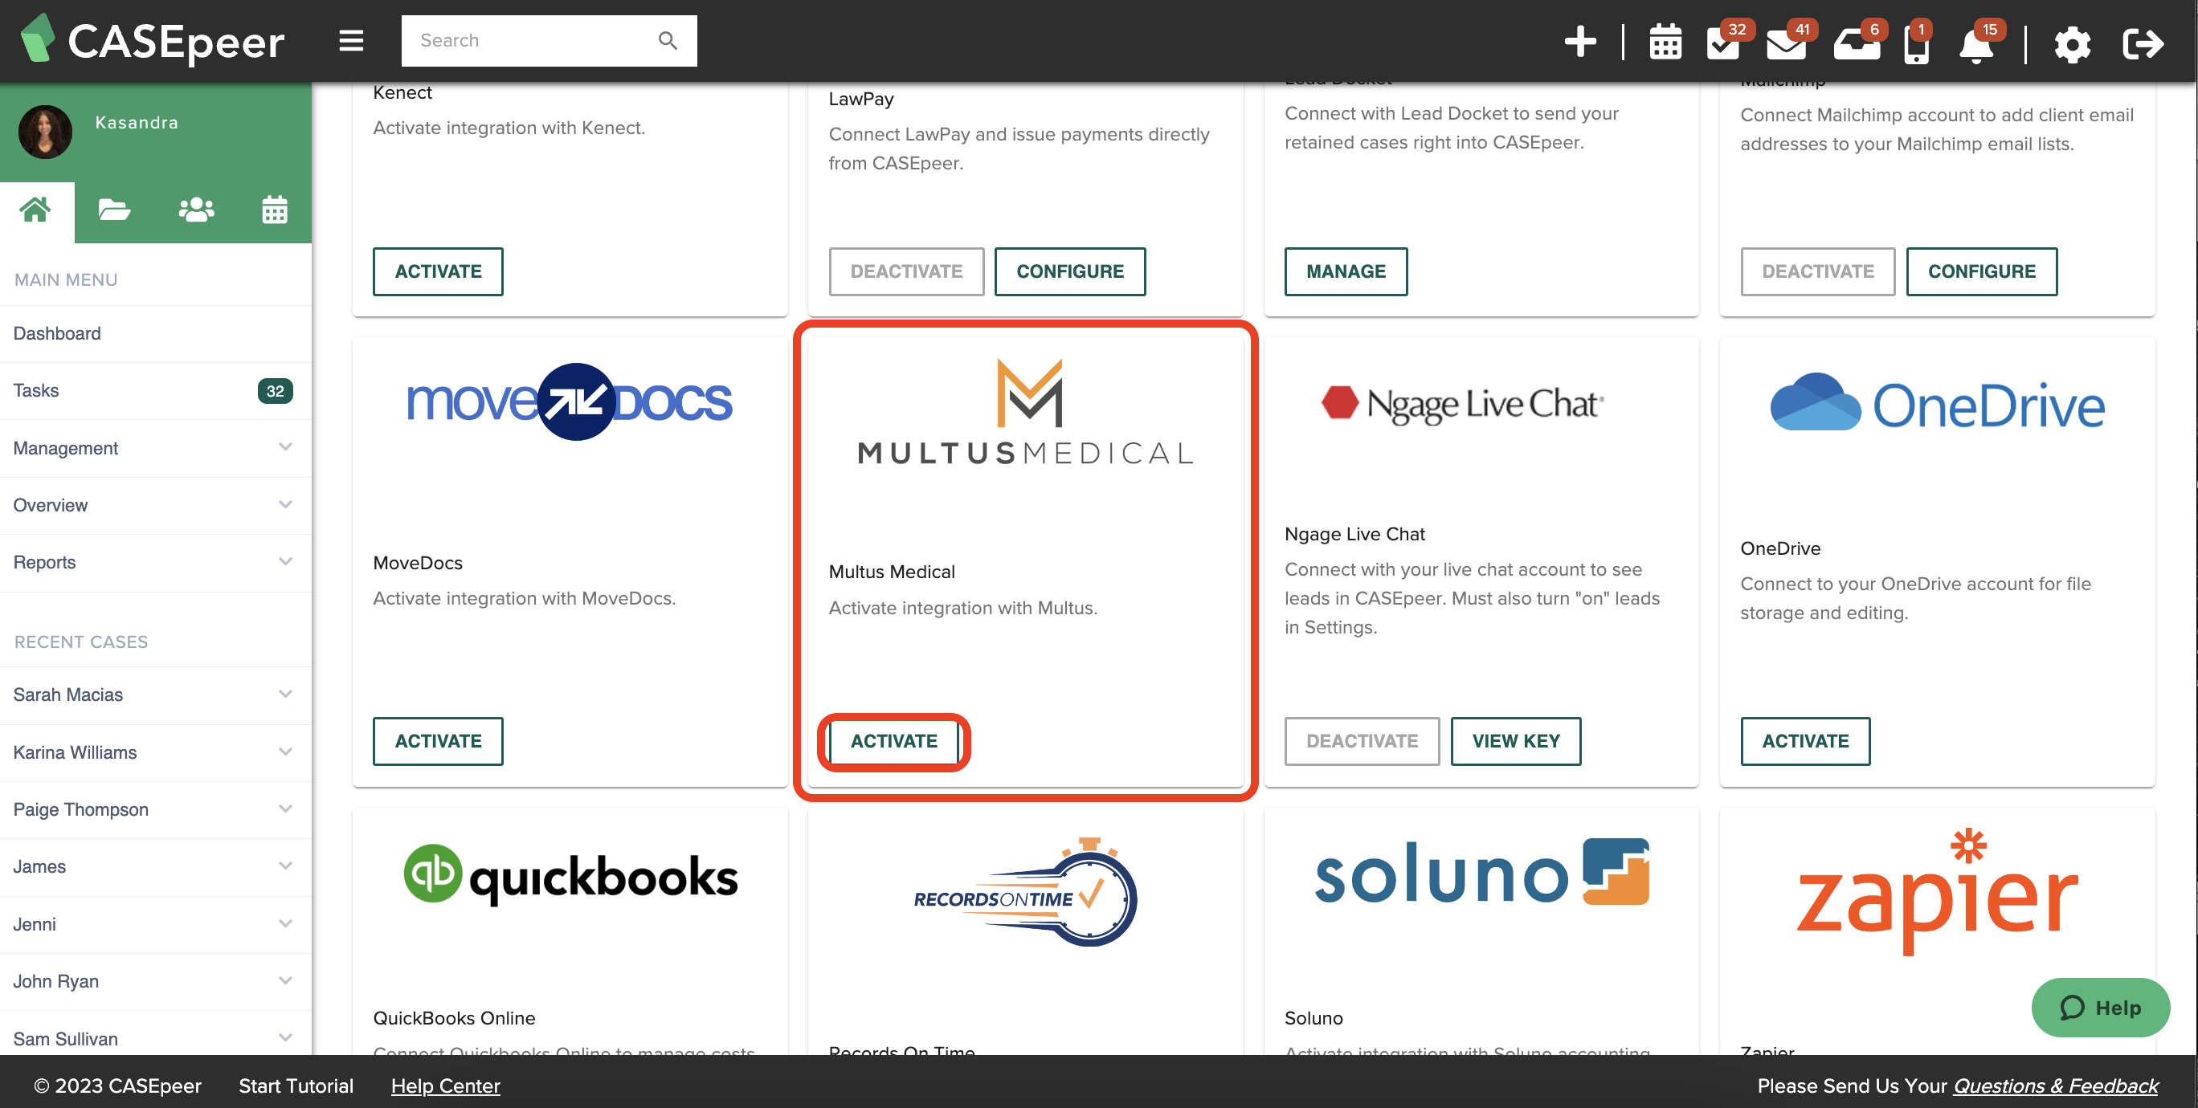Open Questions & Feedback link
This screenshot has width=2198, height=1108.
(2056, 1086)
